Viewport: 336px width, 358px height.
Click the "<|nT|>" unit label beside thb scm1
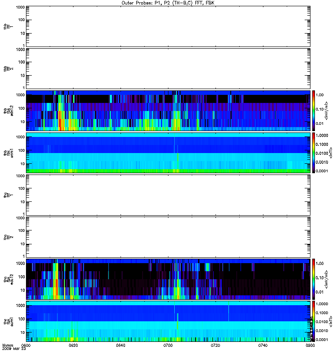(330, 153)
